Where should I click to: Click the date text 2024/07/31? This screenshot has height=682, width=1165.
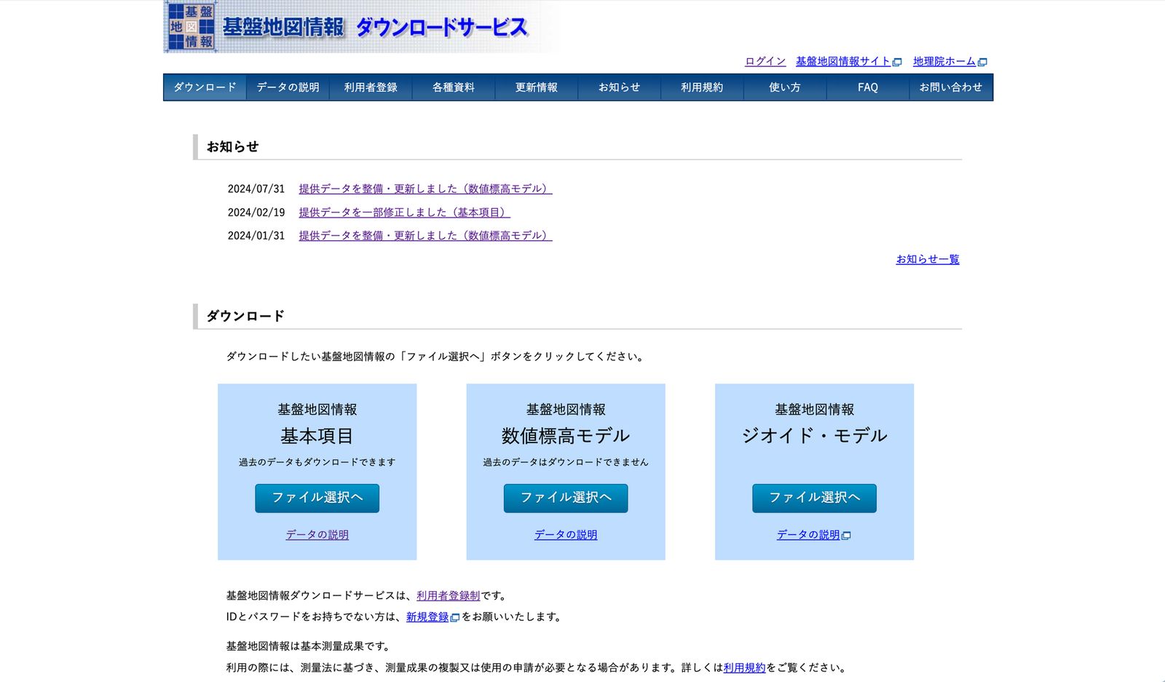(256, 189)
